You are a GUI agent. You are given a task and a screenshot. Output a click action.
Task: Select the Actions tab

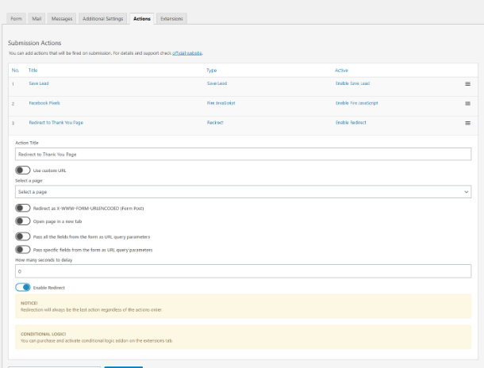[142, 19]
